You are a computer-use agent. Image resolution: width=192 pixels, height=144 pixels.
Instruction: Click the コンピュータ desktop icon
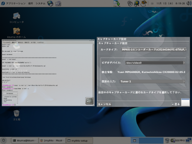[17, 18]
